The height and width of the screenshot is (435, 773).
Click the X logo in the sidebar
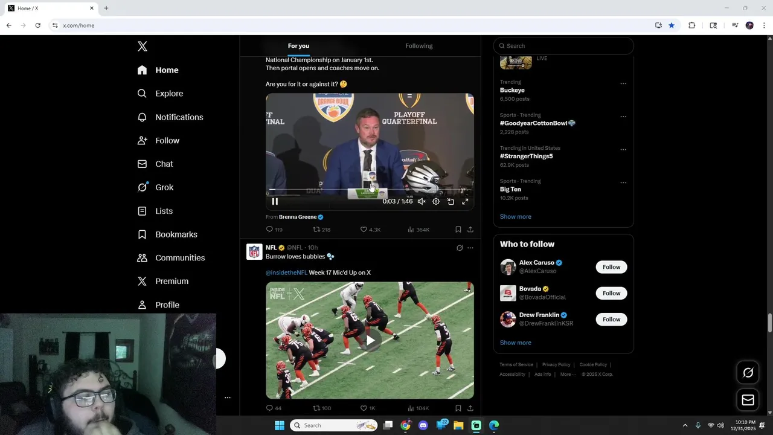[143, 47]
